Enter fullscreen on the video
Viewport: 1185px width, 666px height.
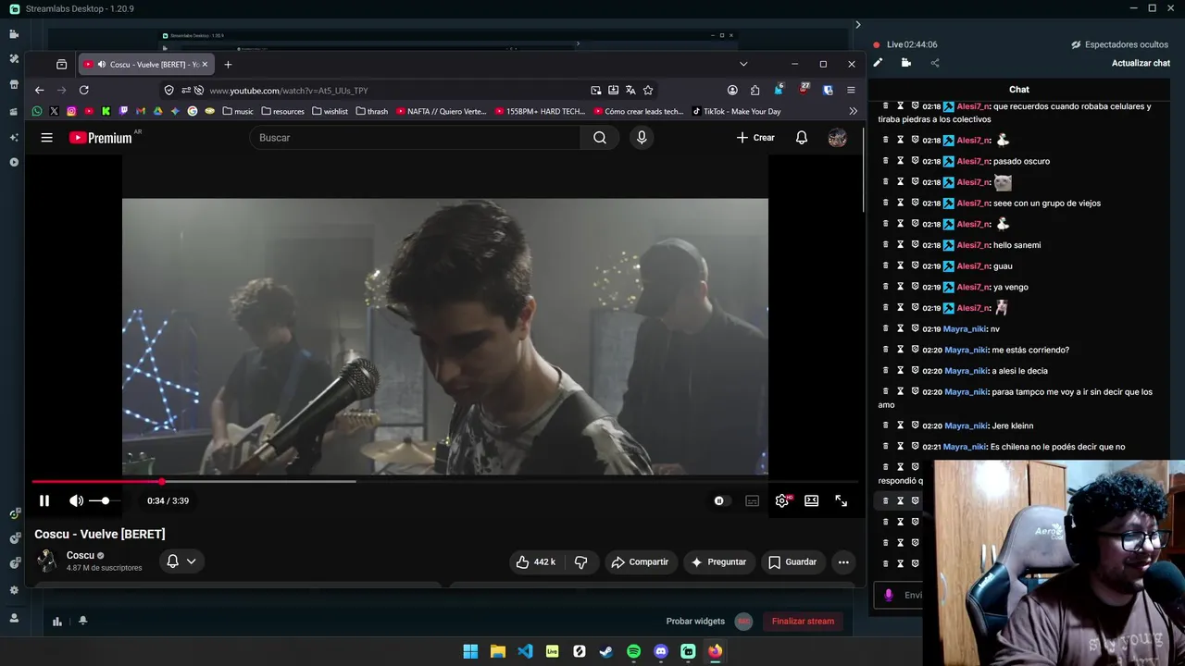(x=842, y=500)
